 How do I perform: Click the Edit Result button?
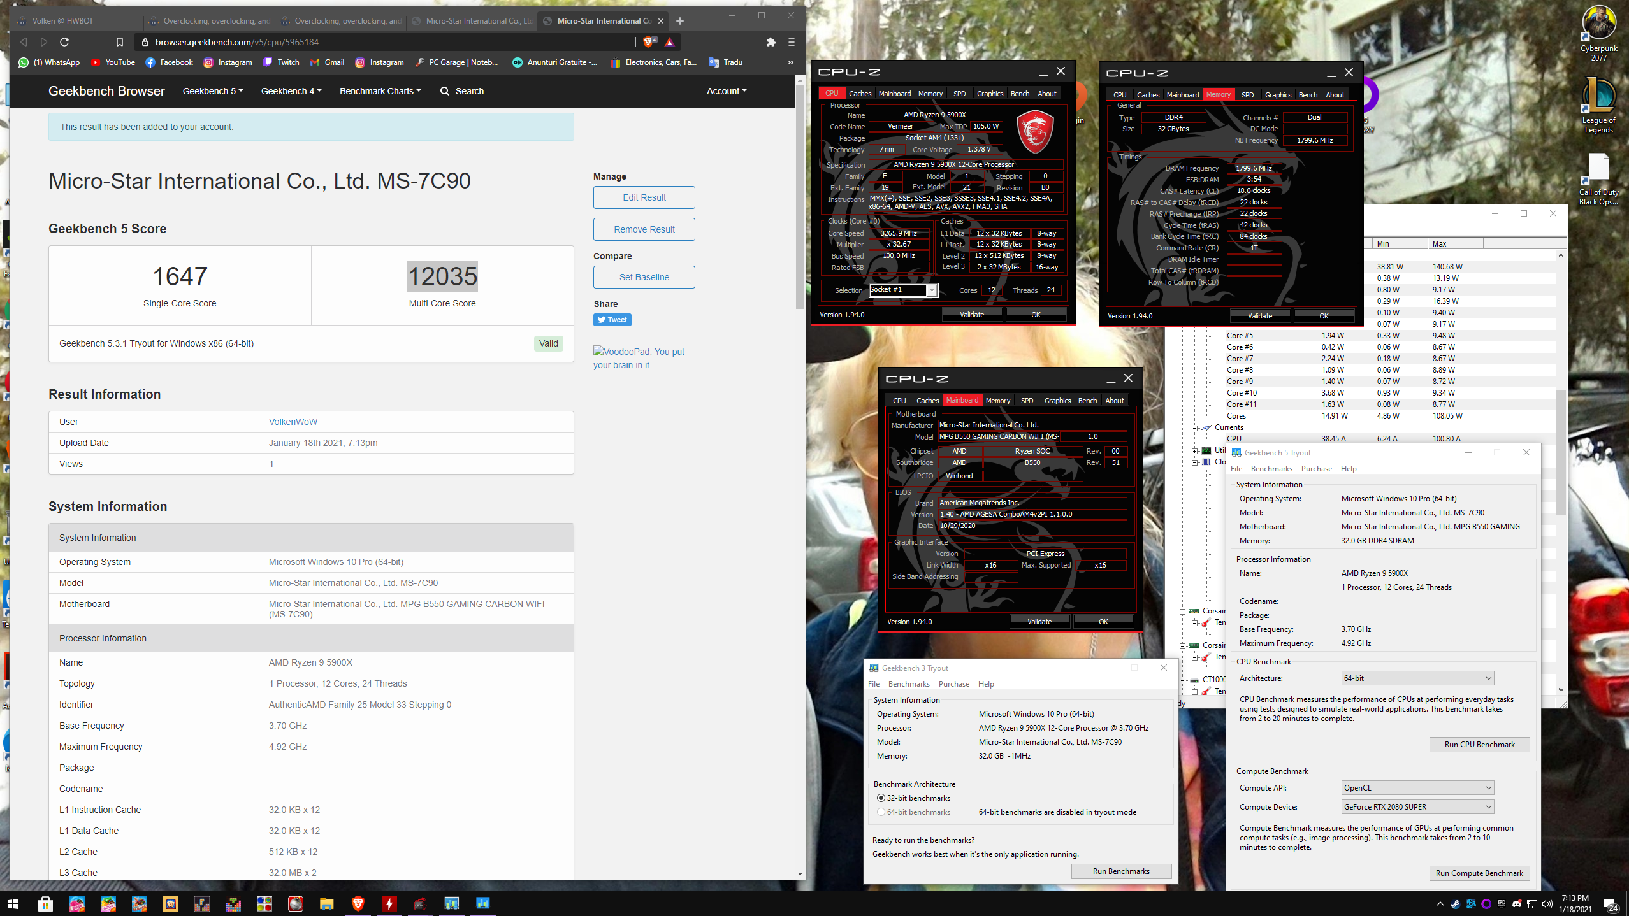pyautogui.click(x=644, y=197)
